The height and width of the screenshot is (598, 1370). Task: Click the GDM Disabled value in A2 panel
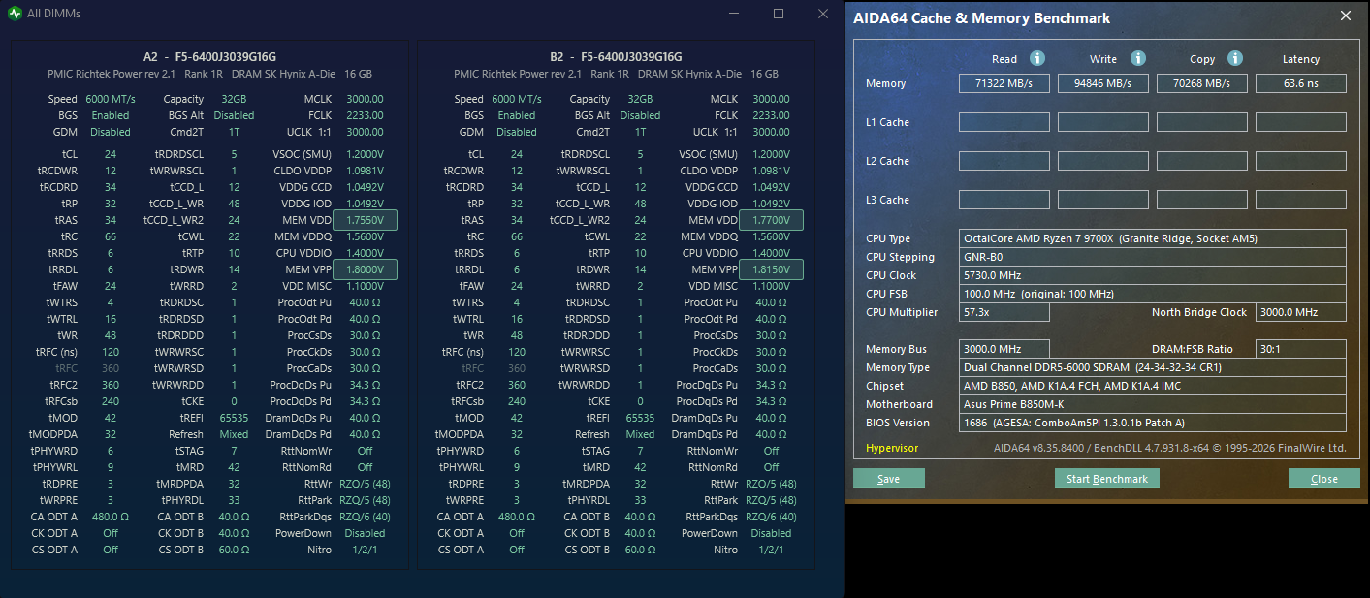coord(111,132)
